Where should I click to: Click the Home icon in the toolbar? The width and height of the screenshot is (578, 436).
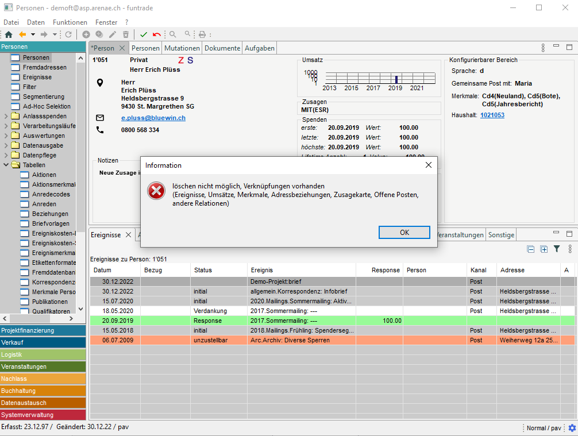click(x=9, y=34)
